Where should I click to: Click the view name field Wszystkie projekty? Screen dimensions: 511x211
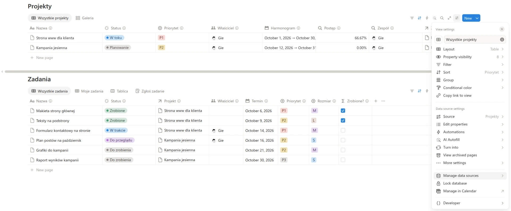[475, 40]
